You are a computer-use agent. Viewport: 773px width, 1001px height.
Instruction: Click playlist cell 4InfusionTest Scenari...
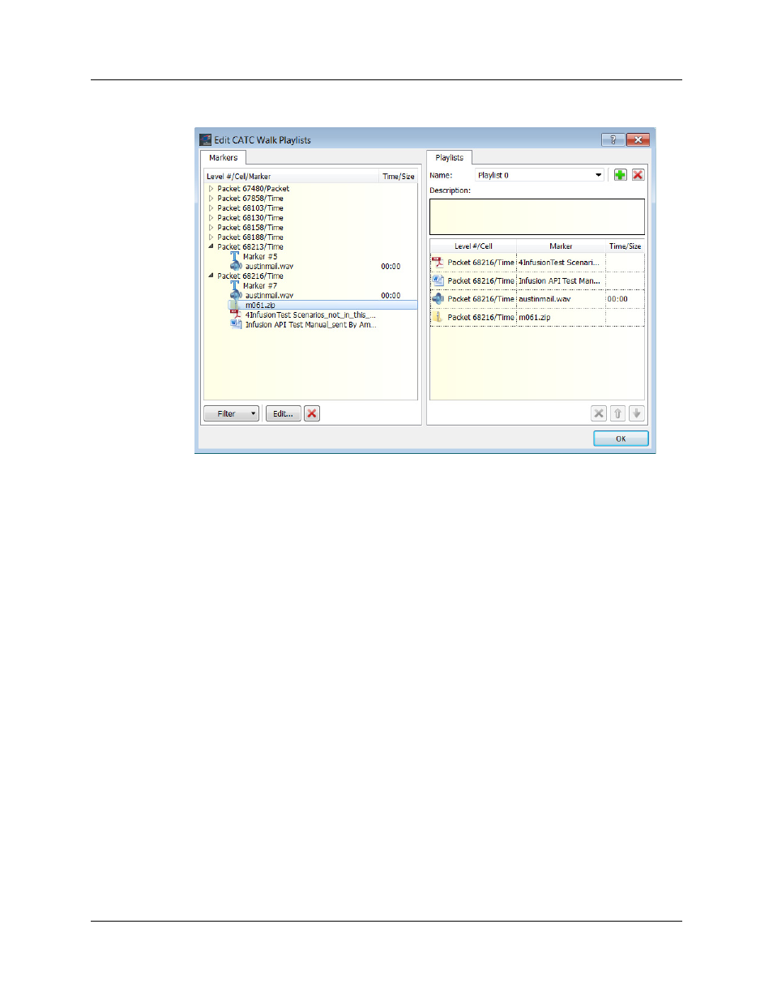pos(559,262)
